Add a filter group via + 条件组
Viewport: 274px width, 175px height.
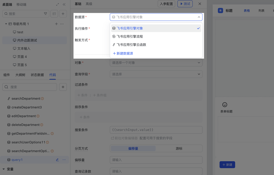[100, 95]
